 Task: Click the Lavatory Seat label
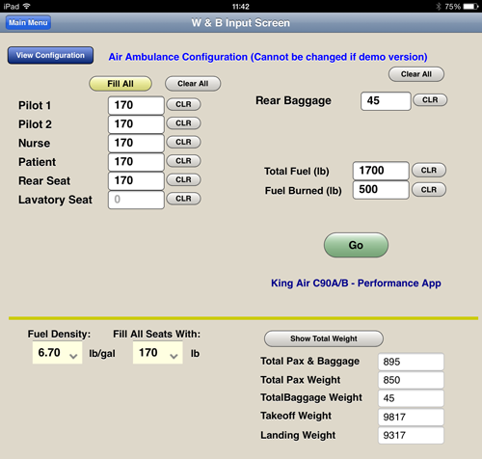click(x=55, y=200)
